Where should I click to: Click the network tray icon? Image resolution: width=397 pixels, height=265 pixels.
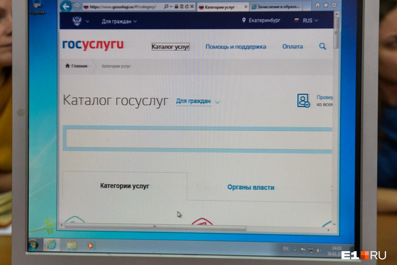[310, 250]
